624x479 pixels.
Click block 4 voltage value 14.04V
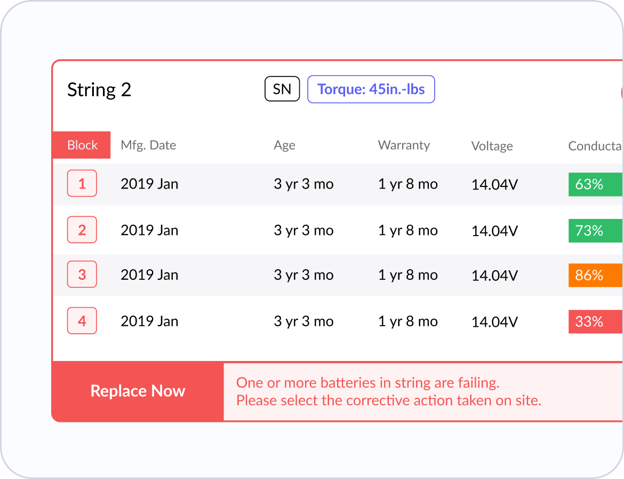(x=494, y=321)
